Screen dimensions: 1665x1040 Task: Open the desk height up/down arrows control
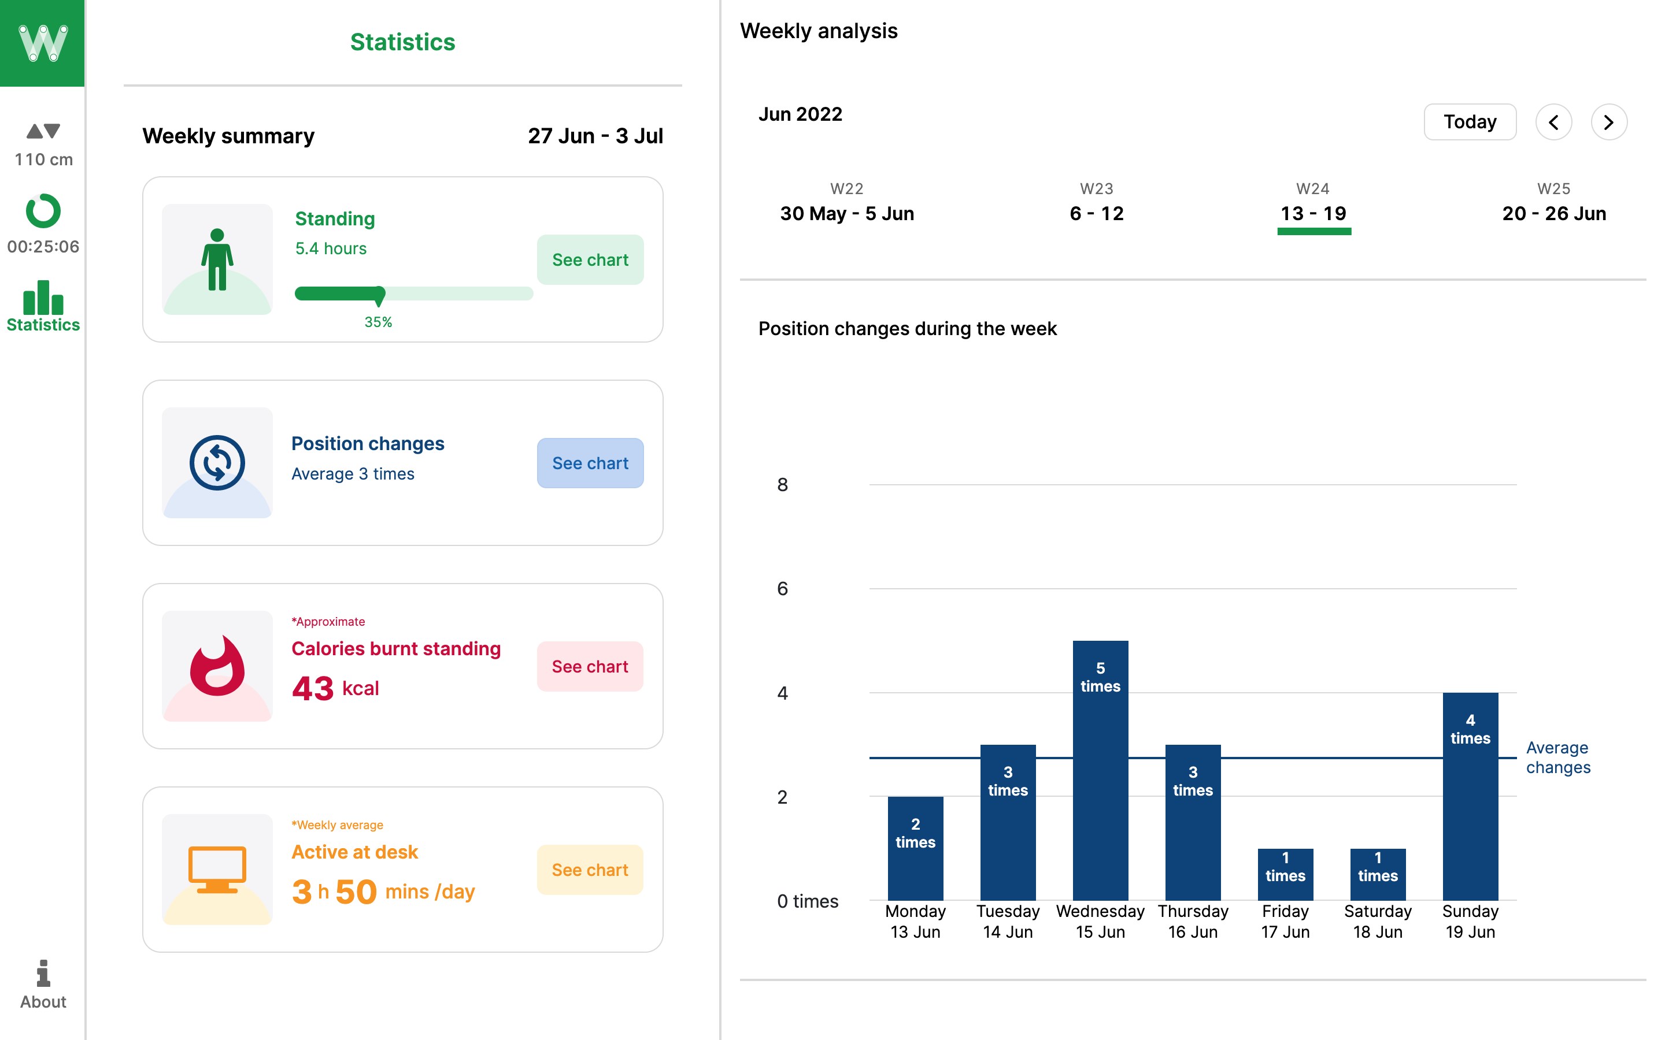[43, 131]
